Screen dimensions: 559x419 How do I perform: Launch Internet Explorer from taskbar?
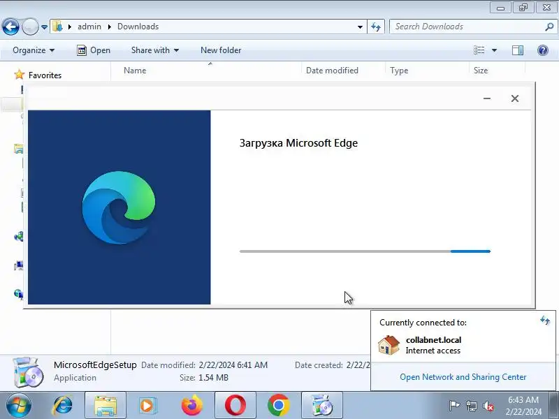[x=63, y=406]
